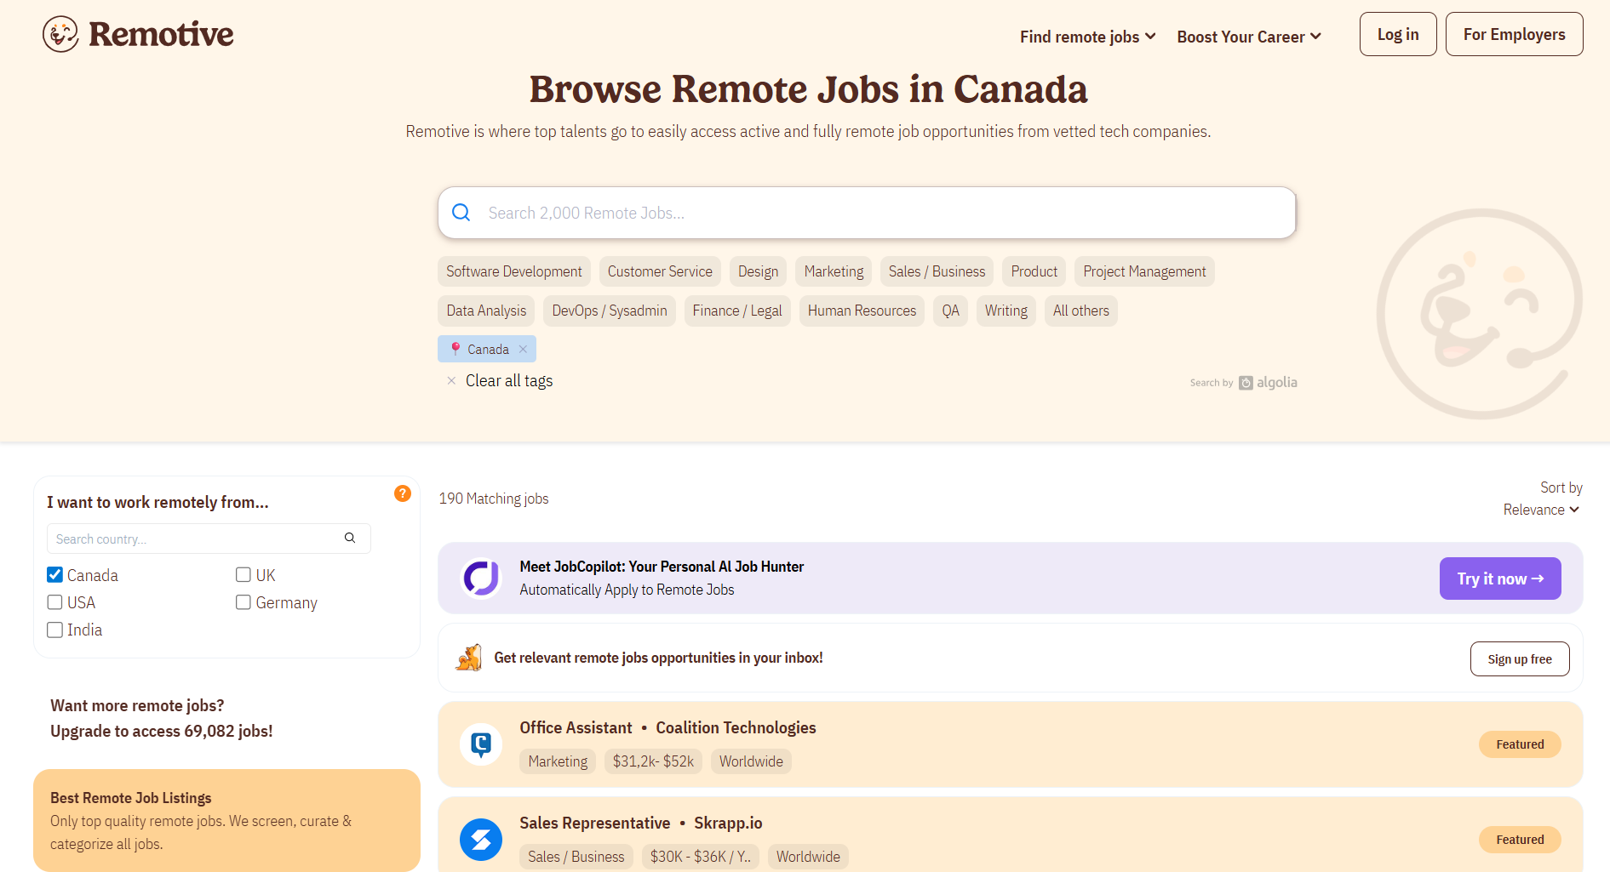Select the QA category tag
The width and height of the screenshot is (1610, 872).
tap(950, 311)
